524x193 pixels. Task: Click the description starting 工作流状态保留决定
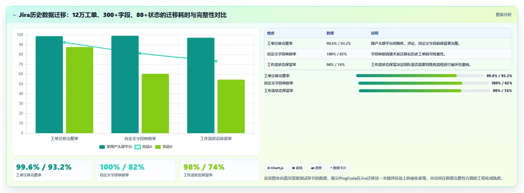point(421,65)
